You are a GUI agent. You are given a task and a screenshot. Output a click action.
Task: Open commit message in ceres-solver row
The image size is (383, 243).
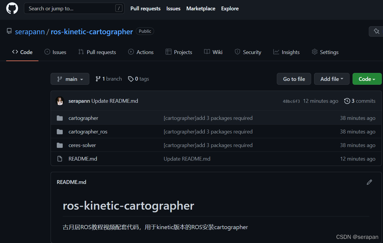tap(208, 145)
